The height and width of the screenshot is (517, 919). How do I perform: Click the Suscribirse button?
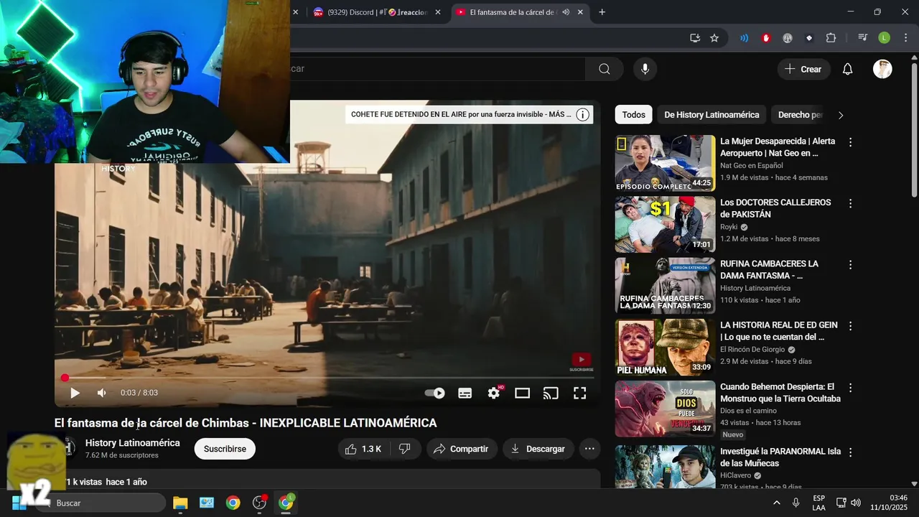tap(225, 449)
